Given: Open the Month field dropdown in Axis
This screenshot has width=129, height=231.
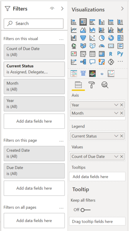Looking at the screenshot, I should [x=116, y=113].
